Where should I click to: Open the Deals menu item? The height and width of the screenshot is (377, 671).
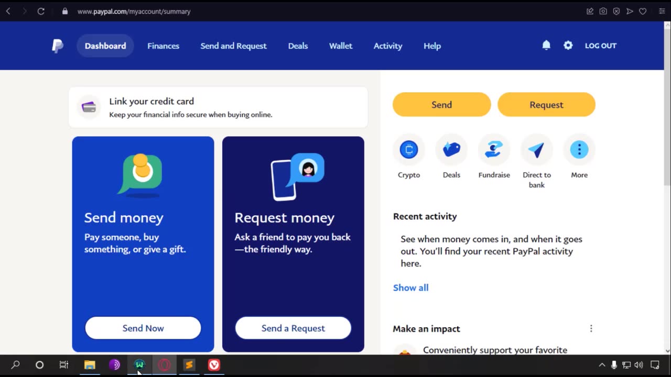[x=298, y=46]
